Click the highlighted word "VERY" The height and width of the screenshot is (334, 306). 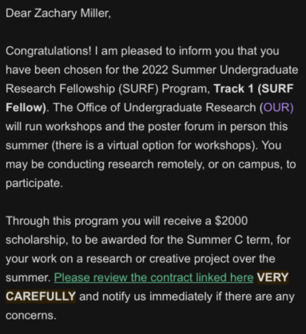(x=272, y=277)
